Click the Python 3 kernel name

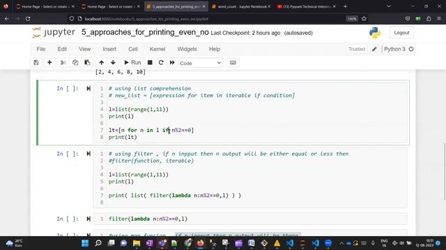click(394, 49)
